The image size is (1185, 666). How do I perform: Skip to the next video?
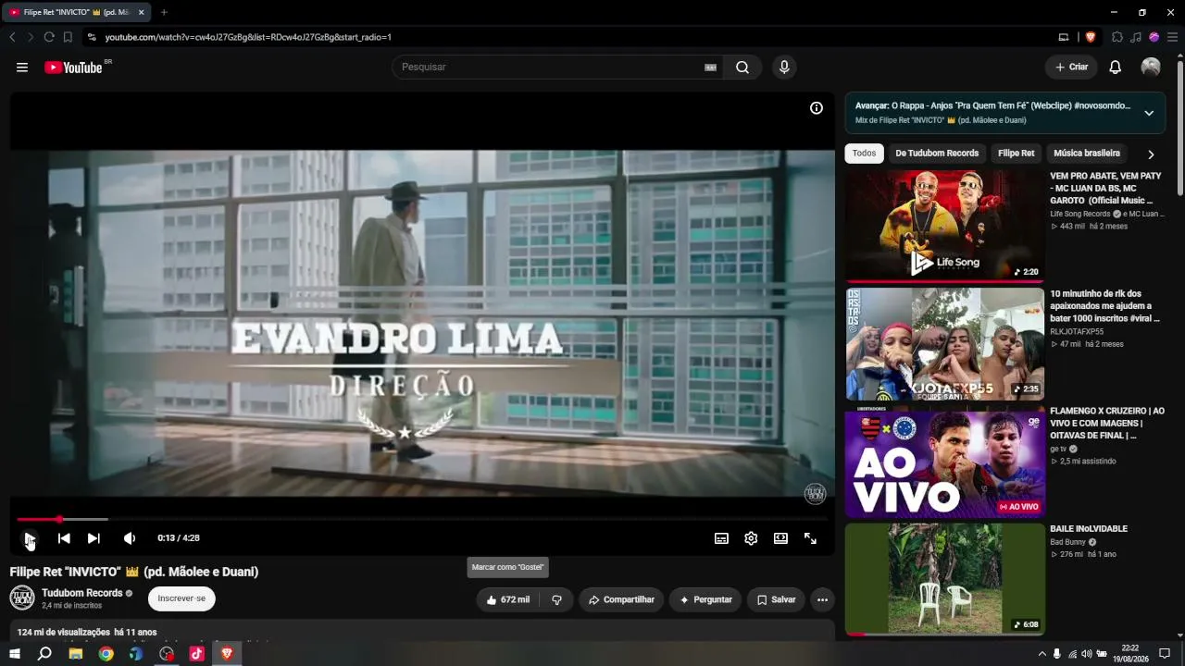click(94, 538)
